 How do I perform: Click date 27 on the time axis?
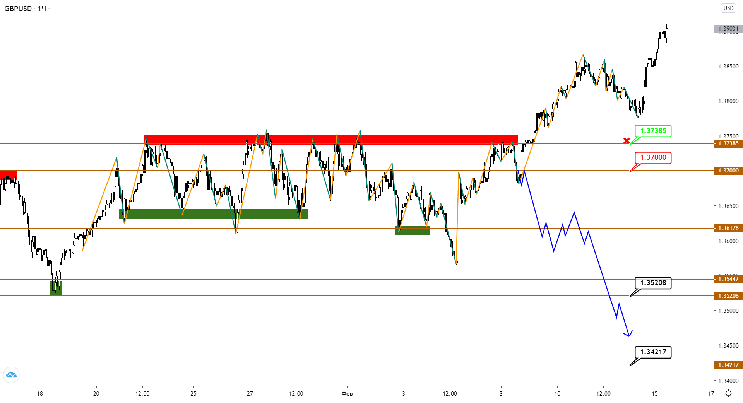pyautogui.click(x=250, y=394)
